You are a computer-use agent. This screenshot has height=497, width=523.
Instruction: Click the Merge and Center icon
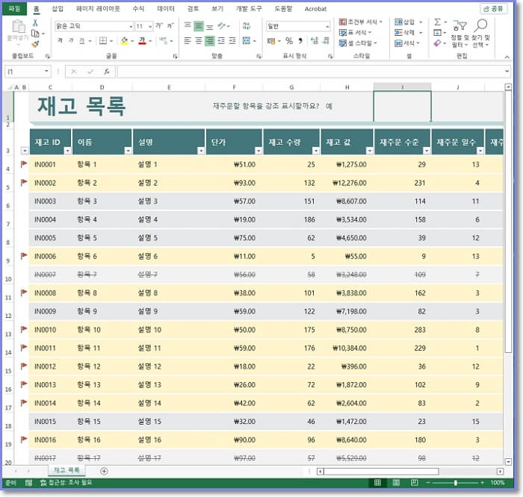[x=247, y=40]
